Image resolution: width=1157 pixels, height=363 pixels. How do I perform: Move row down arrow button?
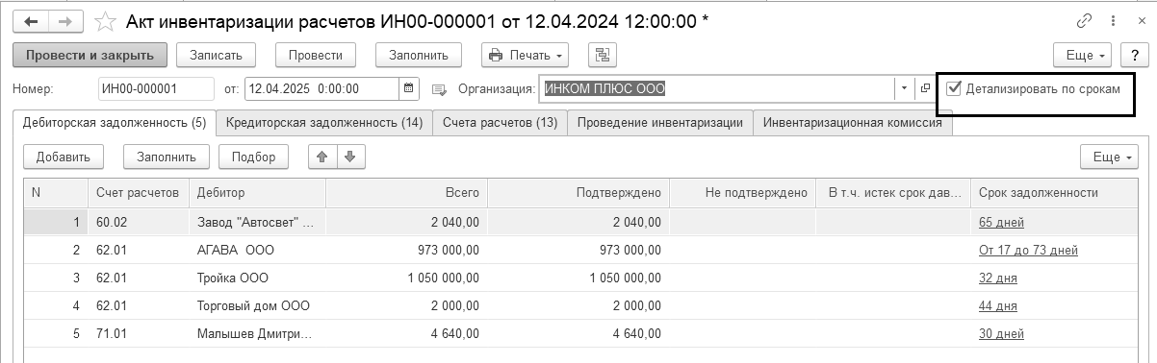tap(350, 157)
